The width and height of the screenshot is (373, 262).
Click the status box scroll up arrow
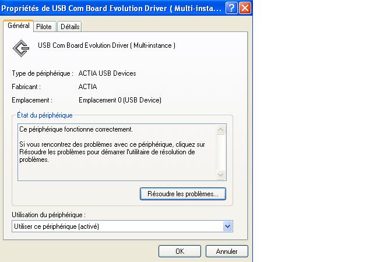220,129
